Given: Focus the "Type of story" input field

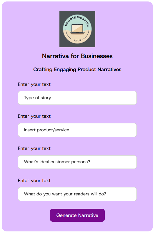Looking at the screenshot, I should [x=77, y=98].
